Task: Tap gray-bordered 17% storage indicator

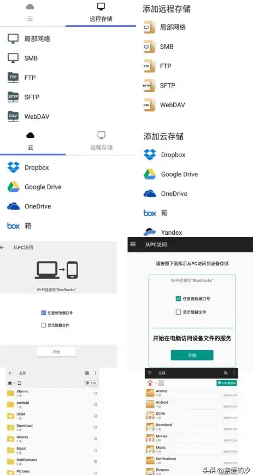Action: point(91,383)
